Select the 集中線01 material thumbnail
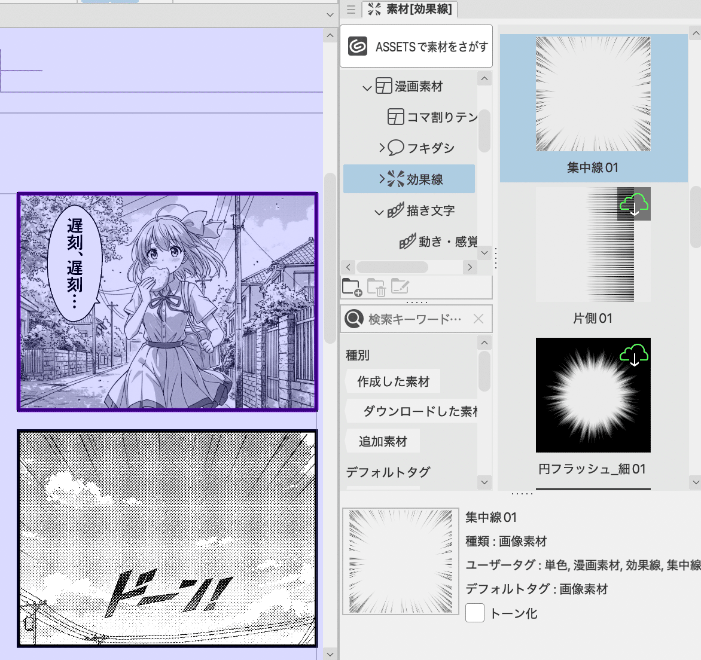The height and width of the screenshot is (660, 701). (593, 93)
